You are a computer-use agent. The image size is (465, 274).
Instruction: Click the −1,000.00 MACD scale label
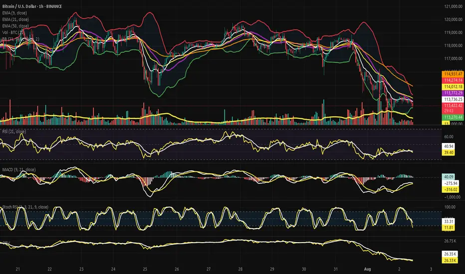[x=452, y=197]
